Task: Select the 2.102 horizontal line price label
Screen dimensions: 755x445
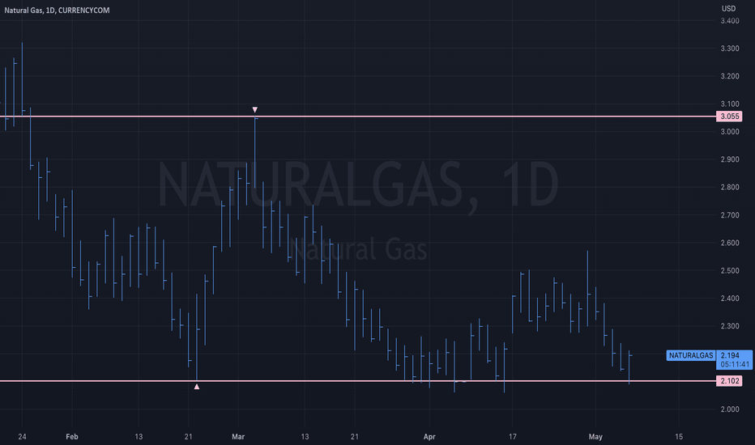Action: coord(729,381)
